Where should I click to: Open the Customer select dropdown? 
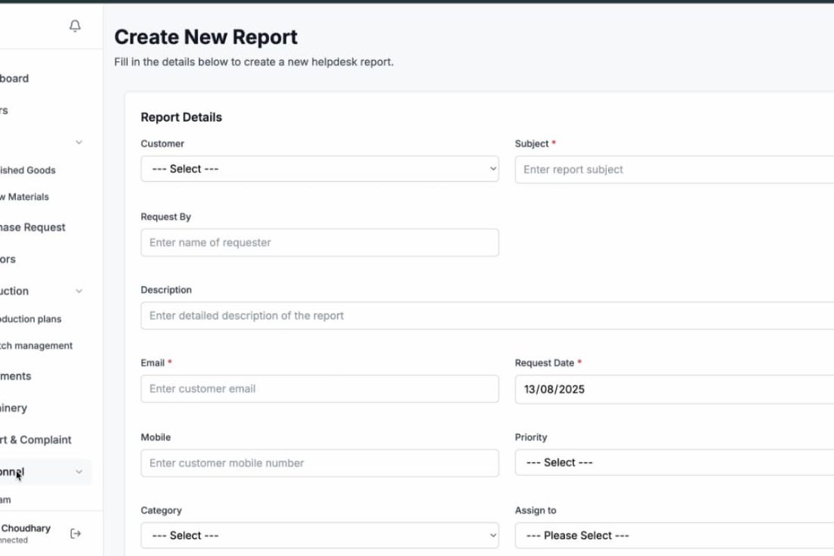pos(319,169)
